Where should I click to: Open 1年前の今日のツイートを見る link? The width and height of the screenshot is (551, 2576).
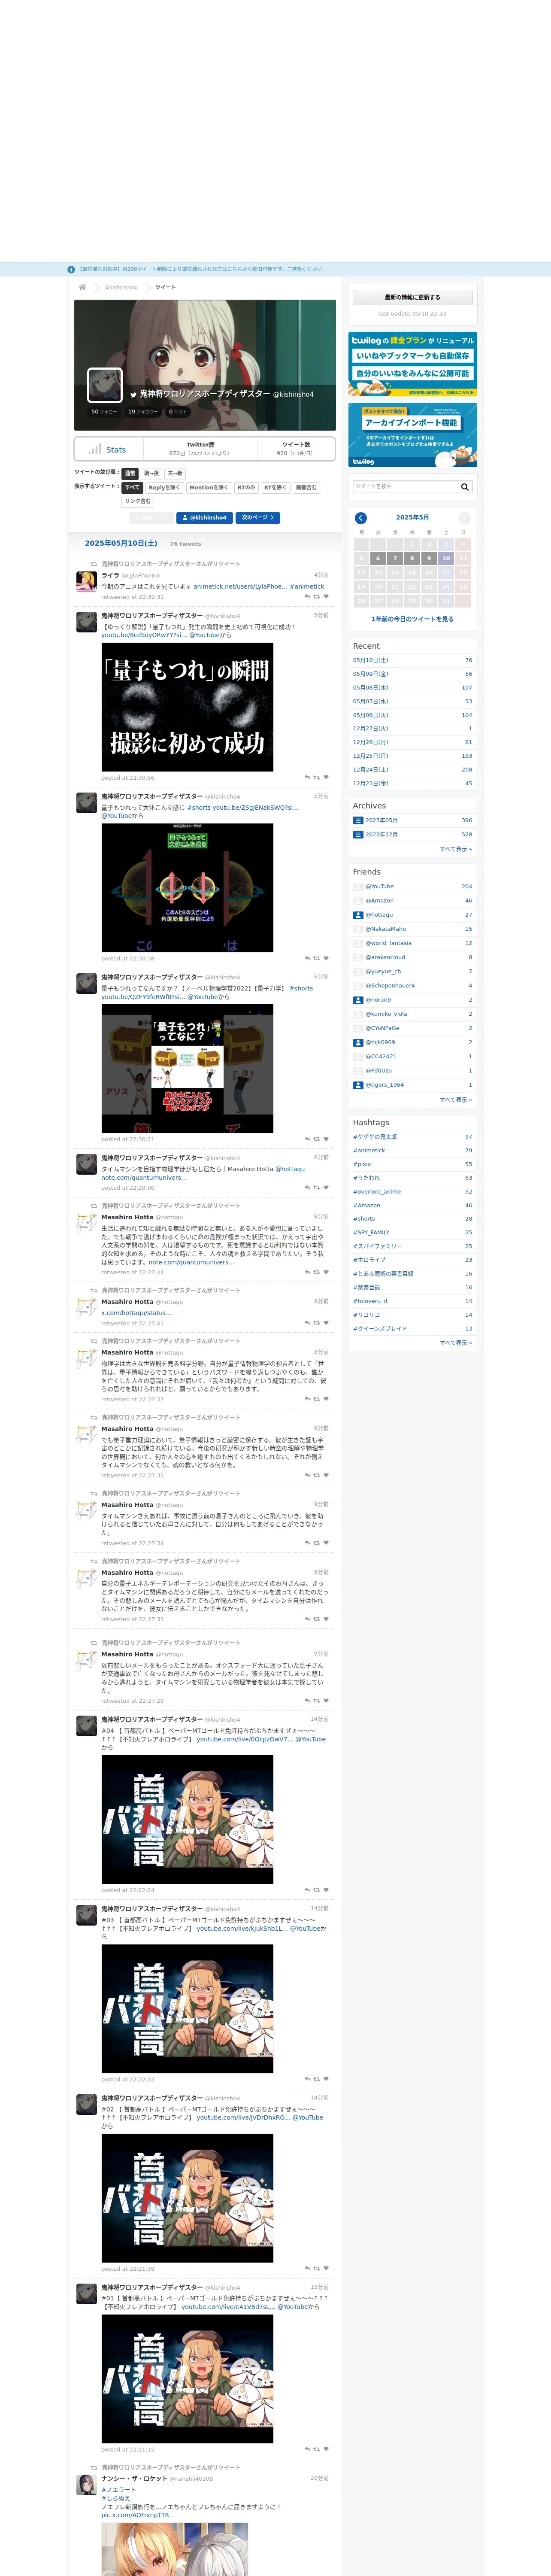[412, 619]
